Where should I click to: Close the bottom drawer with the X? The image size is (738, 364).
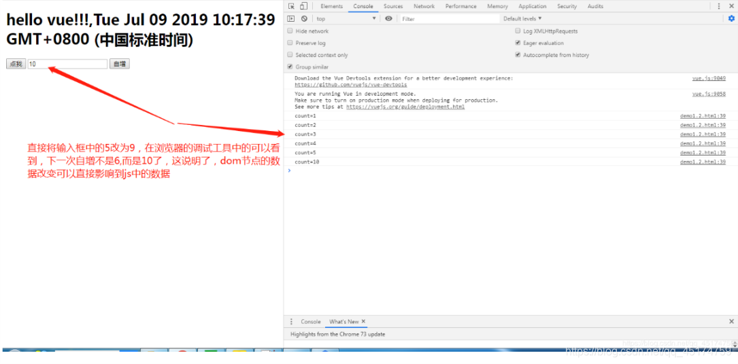click(x=731, y=322)
